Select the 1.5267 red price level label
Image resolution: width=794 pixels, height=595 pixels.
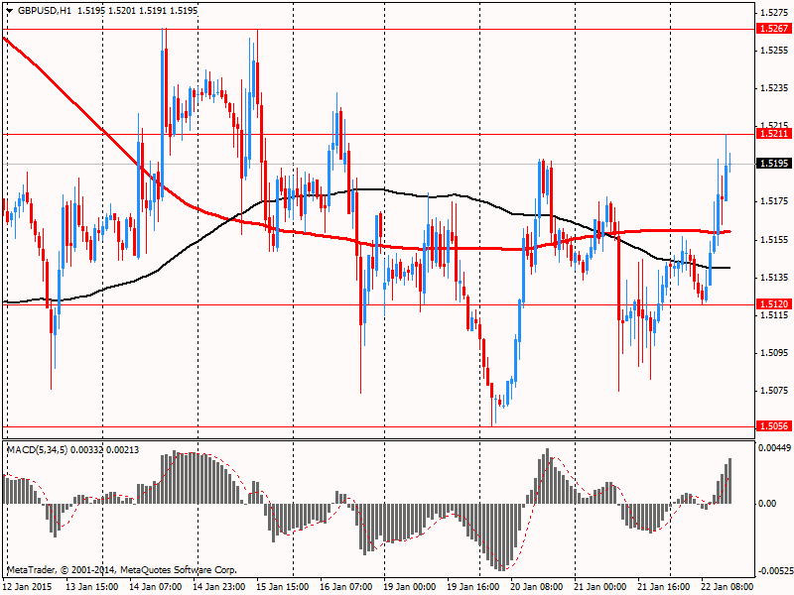pos(774,29)
